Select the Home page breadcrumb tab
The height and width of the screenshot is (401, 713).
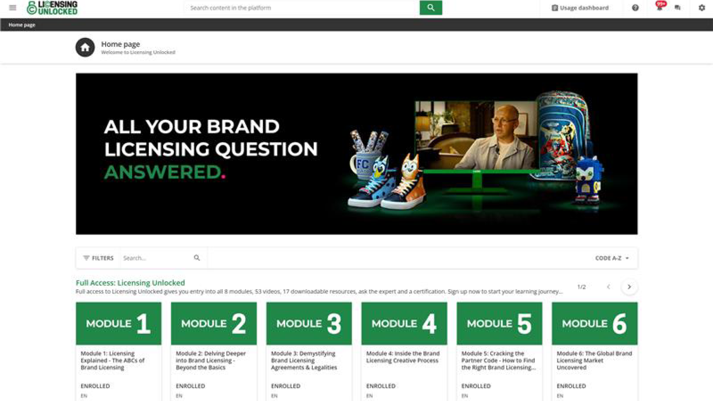click(22, 25)
